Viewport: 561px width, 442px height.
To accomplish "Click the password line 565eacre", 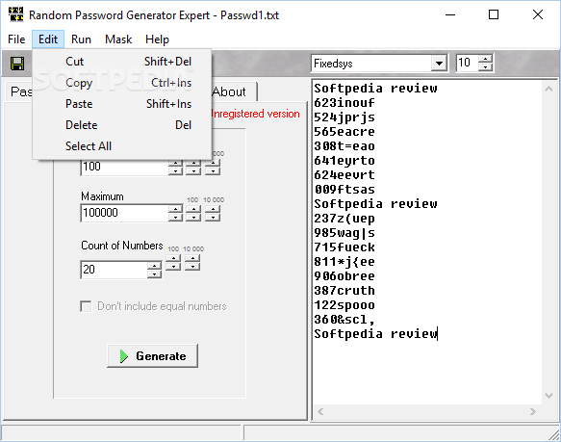I will click(x=344, y=132).
